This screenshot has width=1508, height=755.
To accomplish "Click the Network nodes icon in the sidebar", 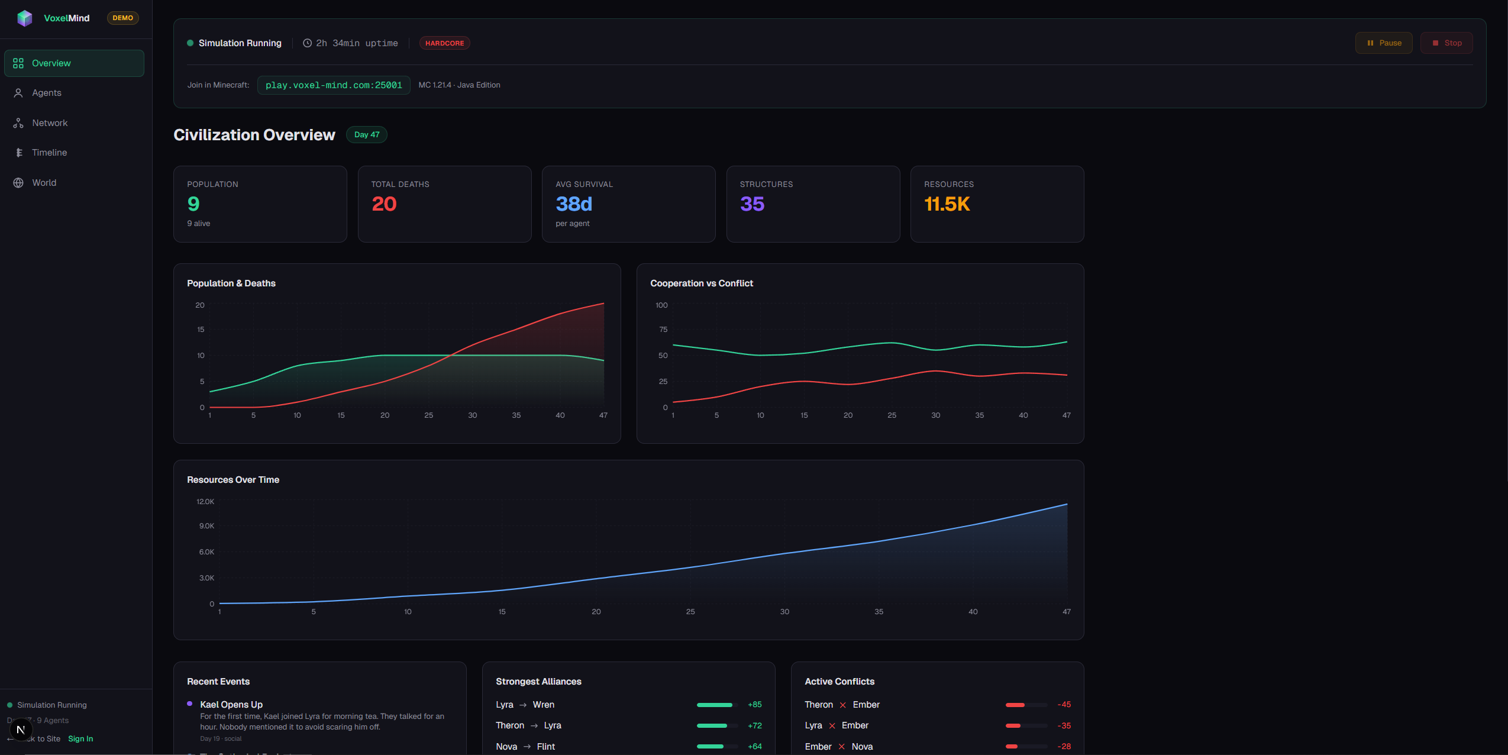I will tap(18, 122).
